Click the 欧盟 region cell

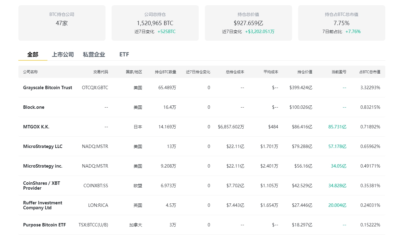[138, 186]
